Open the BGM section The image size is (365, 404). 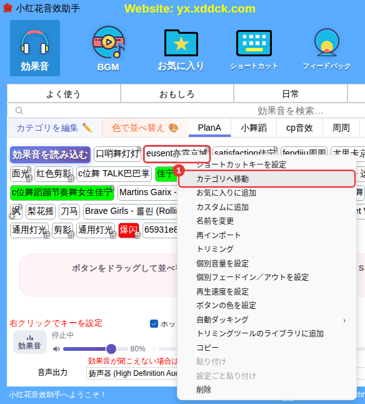click(108, 49)
